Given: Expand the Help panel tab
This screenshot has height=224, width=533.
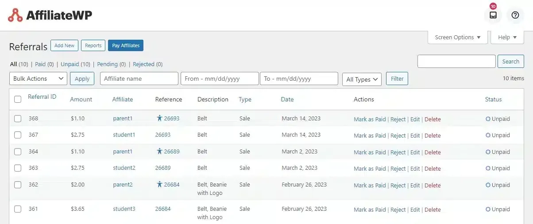Looking at the screenshot, I should [507, 37].
